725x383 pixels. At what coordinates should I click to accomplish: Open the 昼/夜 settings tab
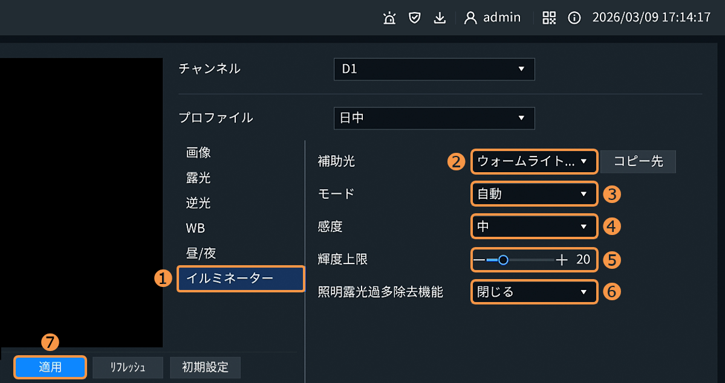(201, 253)
